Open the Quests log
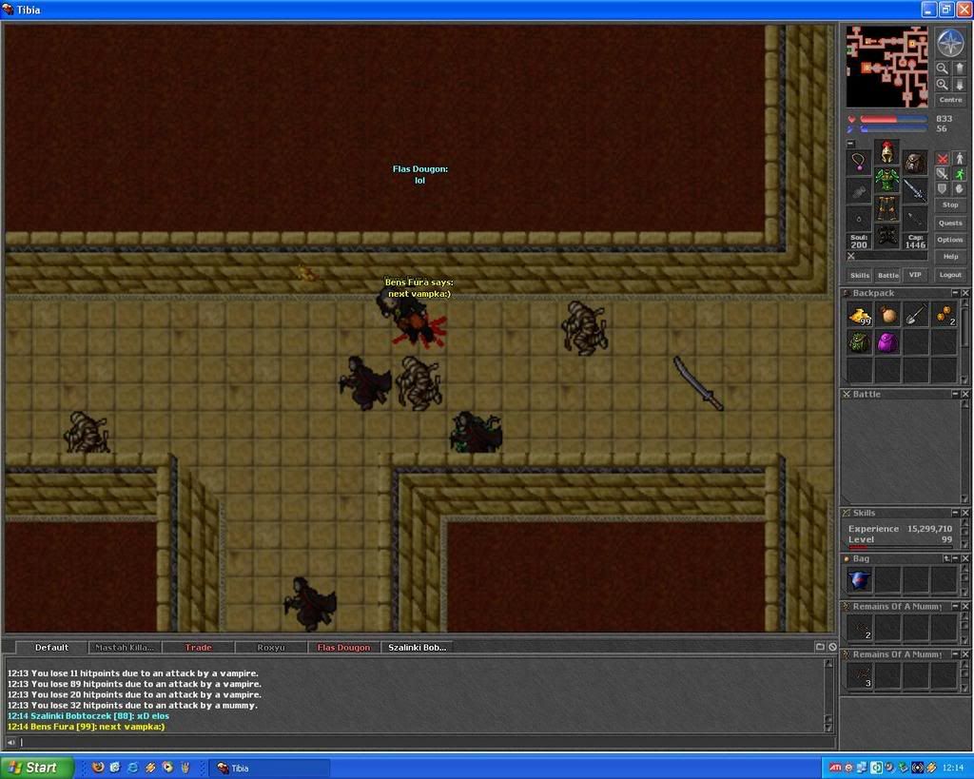Image resolution: width=974 pixels, height=779 pixels. pos(950,223)
